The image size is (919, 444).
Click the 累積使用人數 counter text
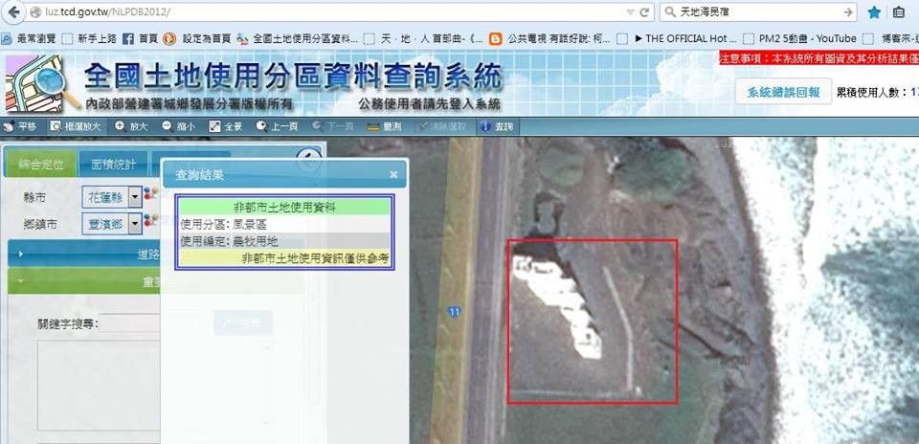tap(877, 92)
